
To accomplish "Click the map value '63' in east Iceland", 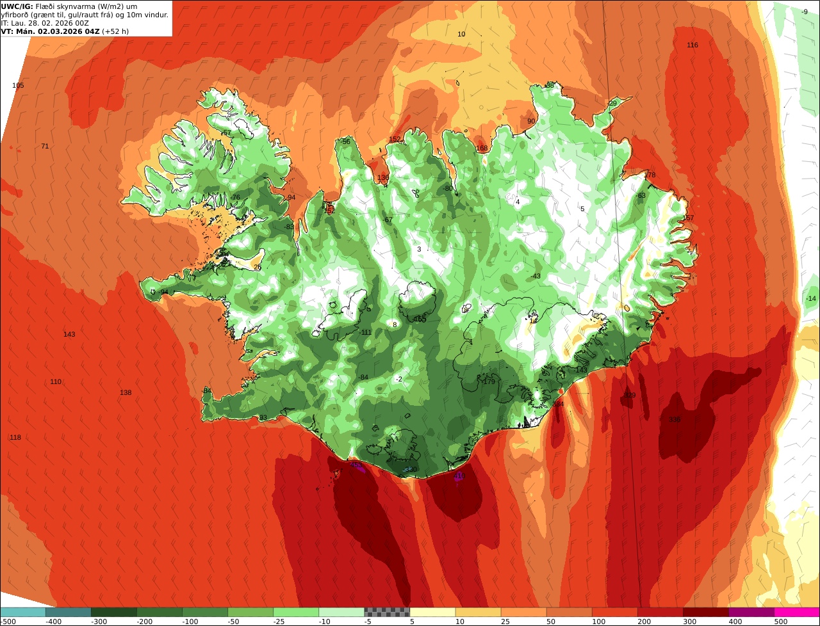I will pyautogui.click(x=641, y=196).
